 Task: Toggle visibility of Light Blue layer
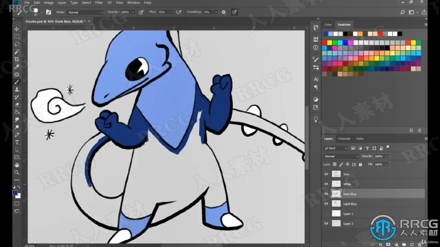(326, 204)
